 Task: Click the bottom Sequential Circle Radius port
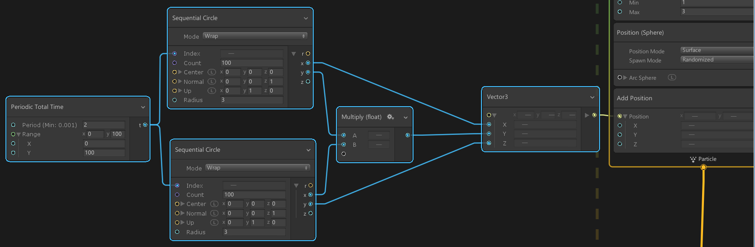[x=177, y=232]
